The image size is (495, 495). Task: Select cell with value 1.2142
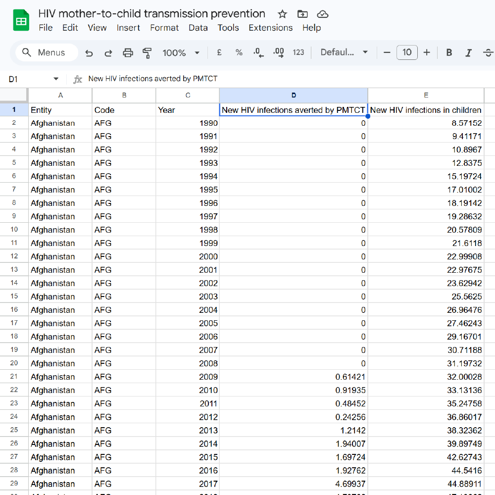[294, 430]
